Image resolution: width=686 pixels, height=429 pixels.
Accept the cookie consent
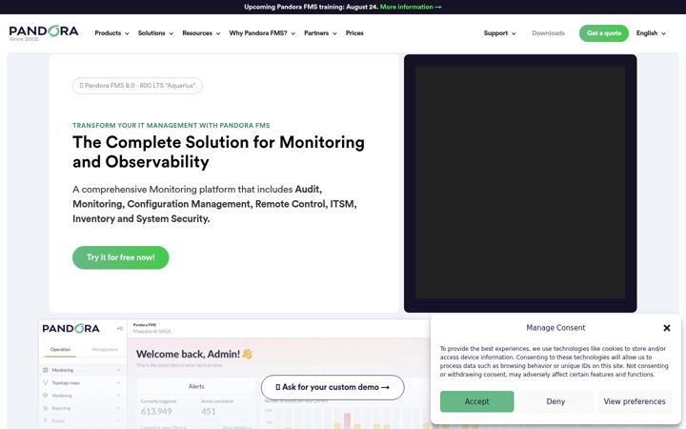pos(477,401)
